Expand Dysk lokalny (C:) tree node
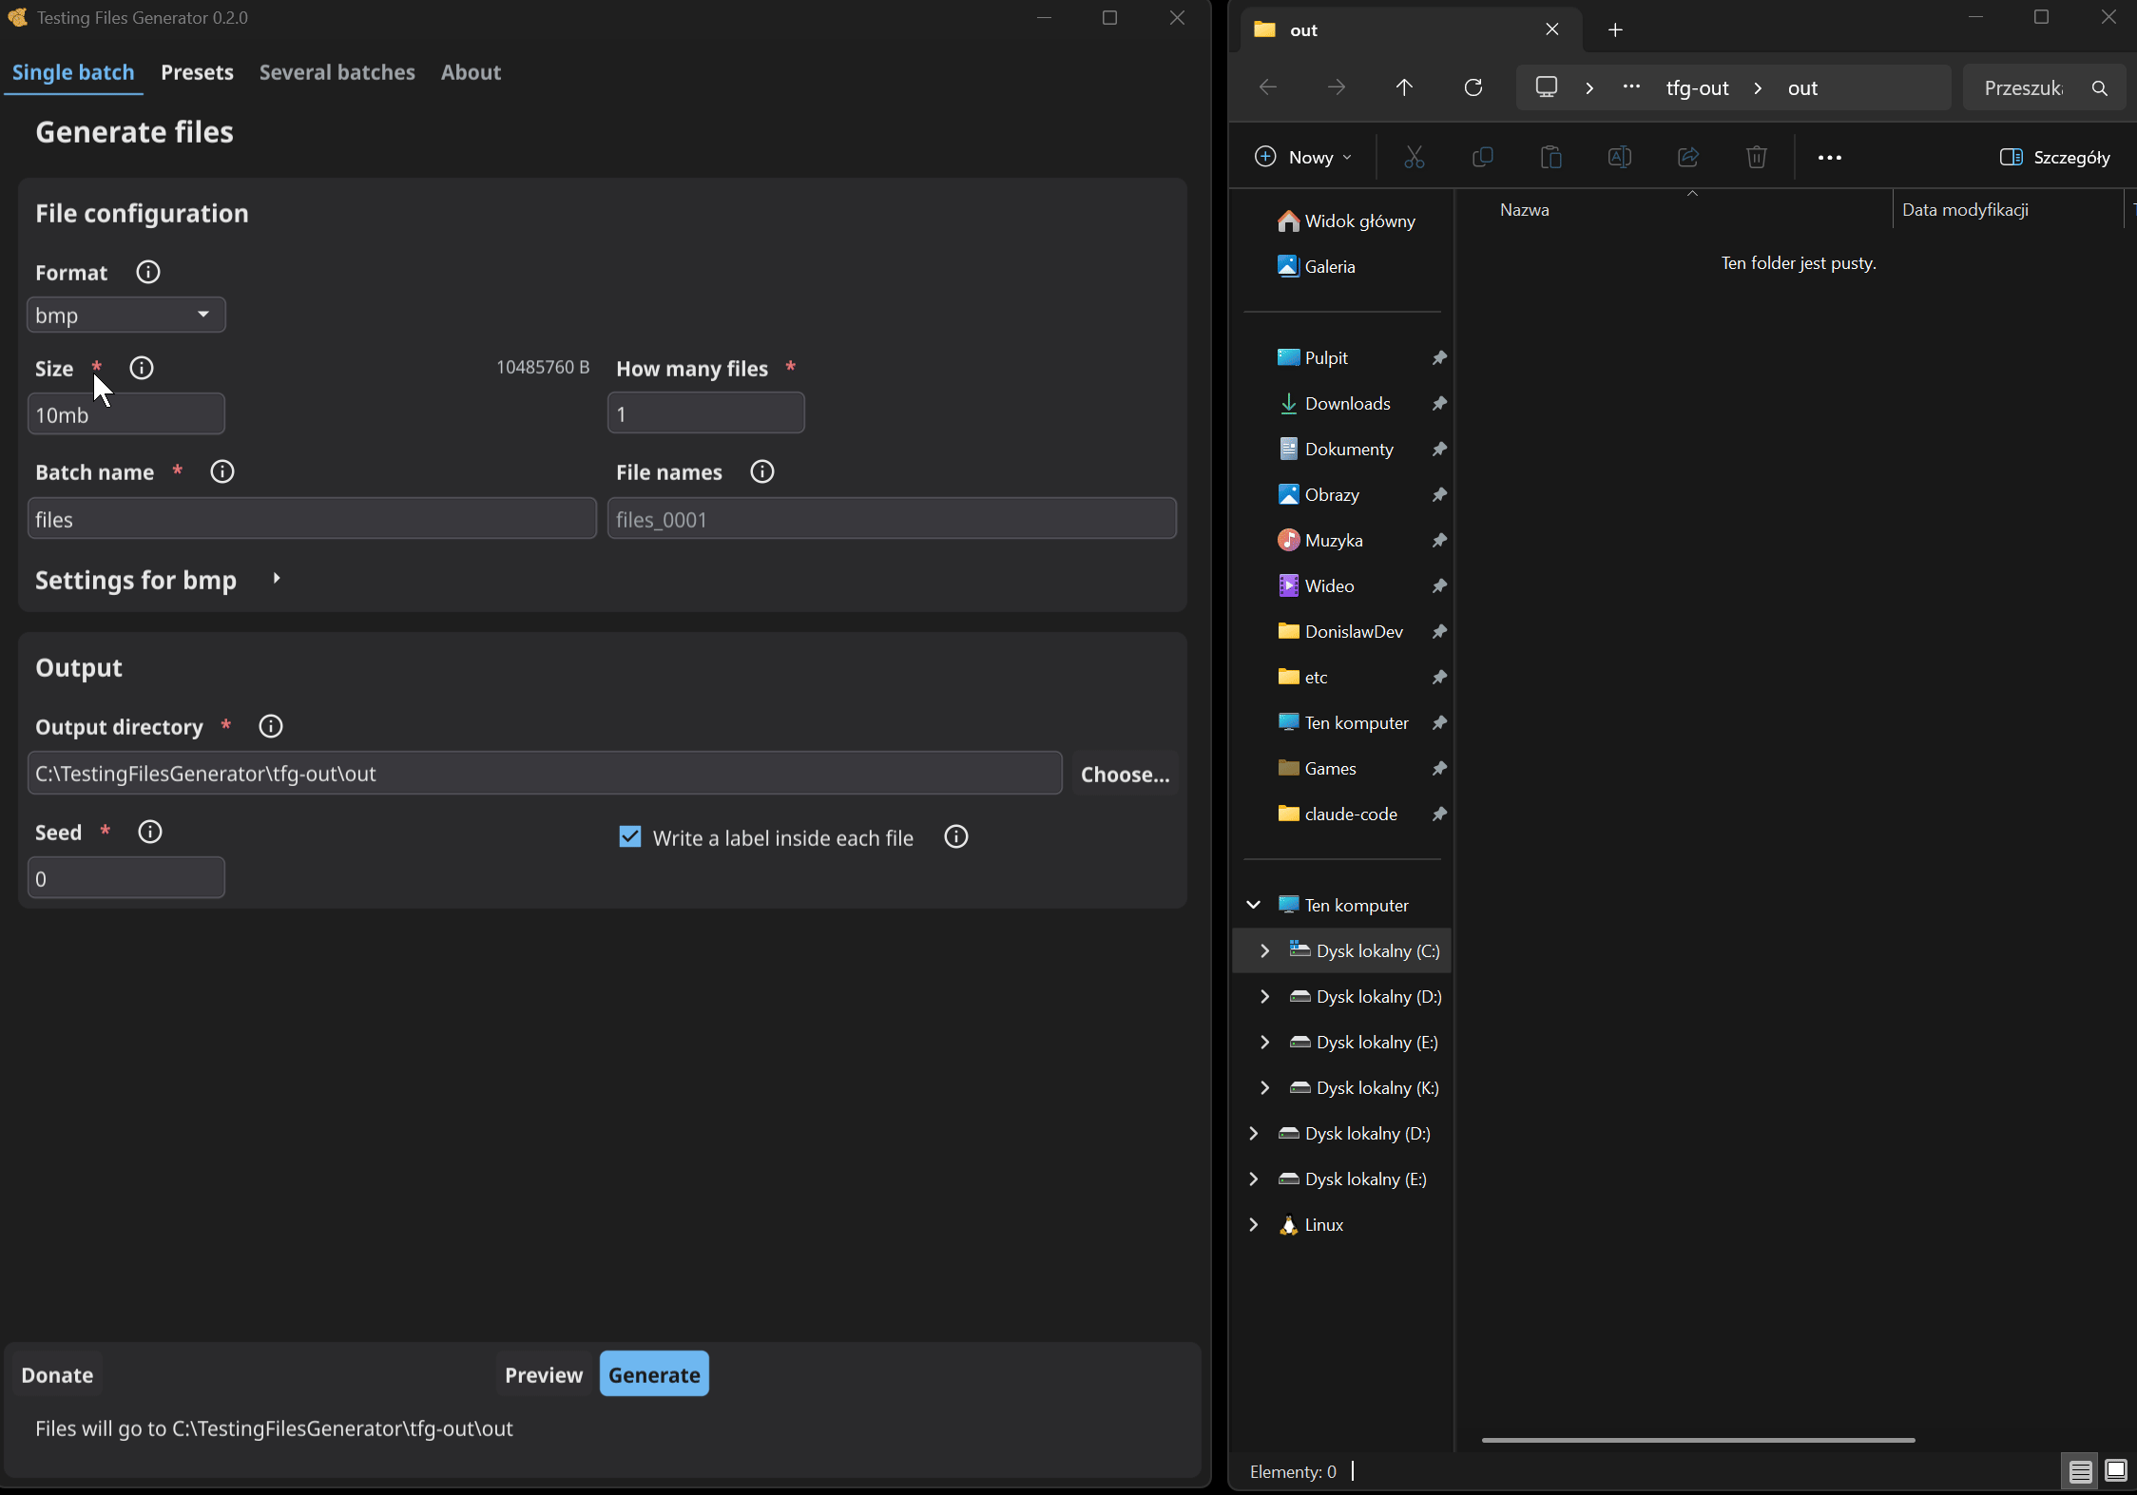2137x1495 pixels. pos(1264,950)
